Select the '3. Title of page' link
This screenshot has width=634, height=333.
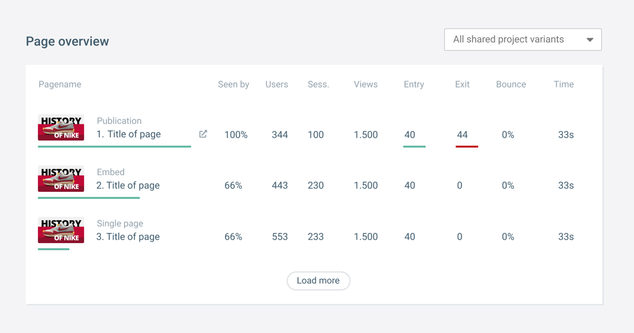tap(127, 237)
